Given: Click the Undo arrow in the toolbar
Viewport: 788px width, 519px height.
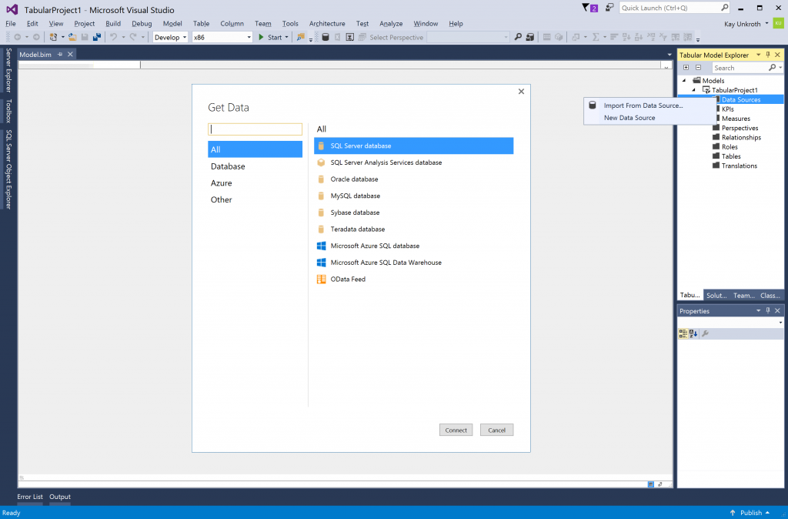Looking at the screenshot, I should click(x=114, y=37).
